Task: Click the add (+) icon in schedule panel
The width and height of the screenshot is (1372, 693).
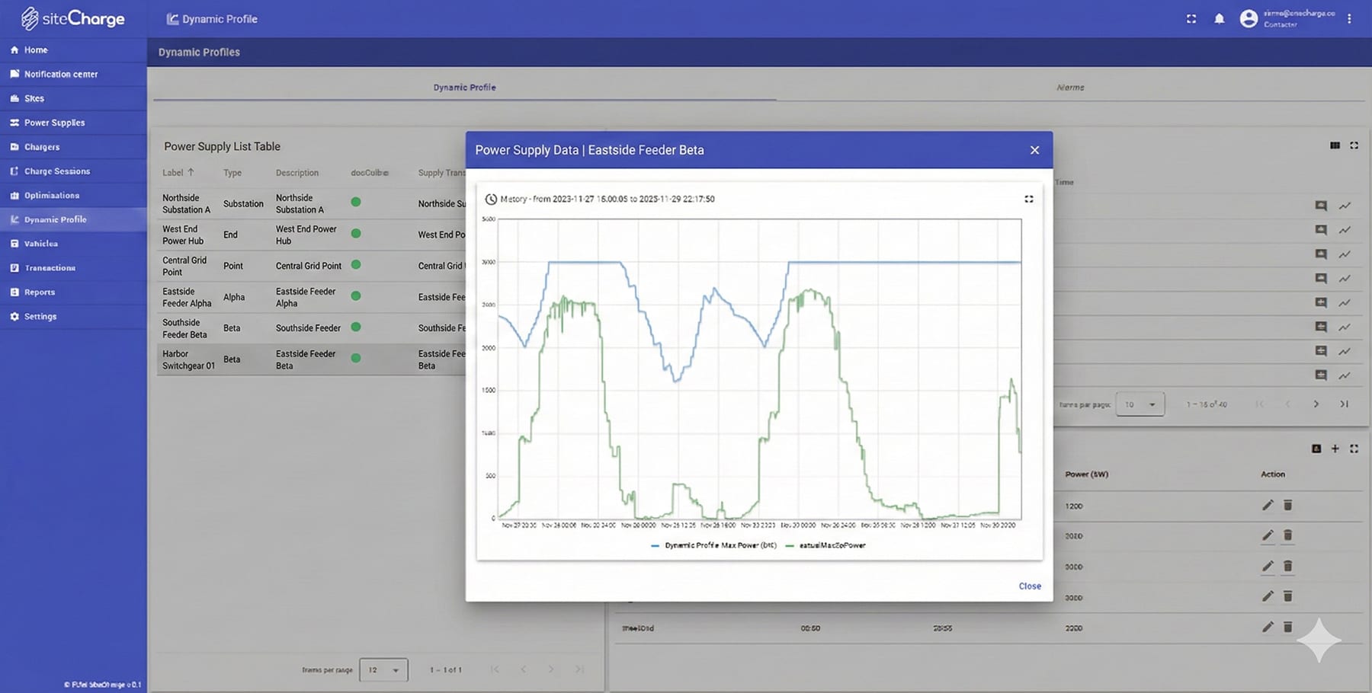Action: coord(1335,449)
